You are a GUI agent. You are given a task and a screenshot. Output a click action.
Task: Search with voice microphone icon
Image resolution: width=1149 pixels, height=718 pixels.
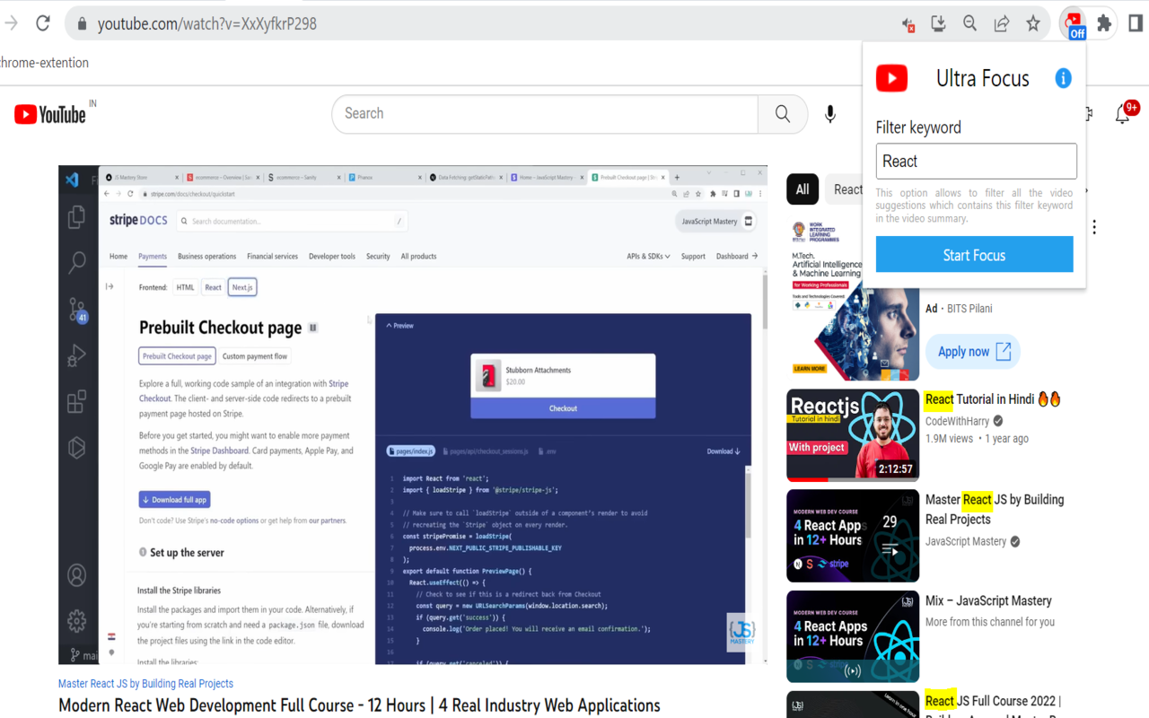point(830,114)
